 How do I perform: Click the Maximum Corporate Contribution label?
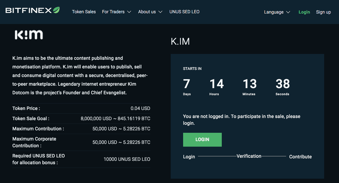tap(34, 142)
